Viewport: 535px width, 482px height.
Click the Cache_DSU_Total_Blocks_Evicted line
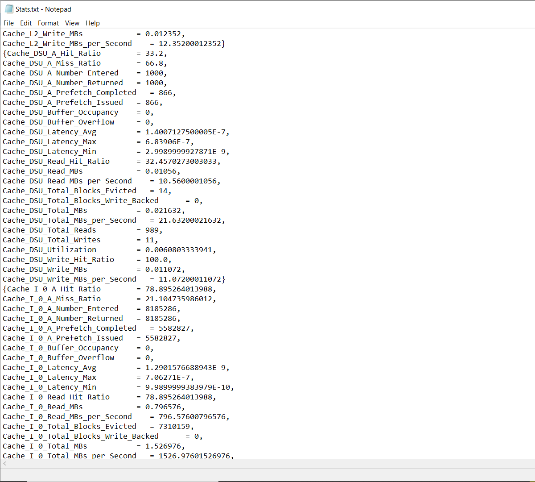87,191
